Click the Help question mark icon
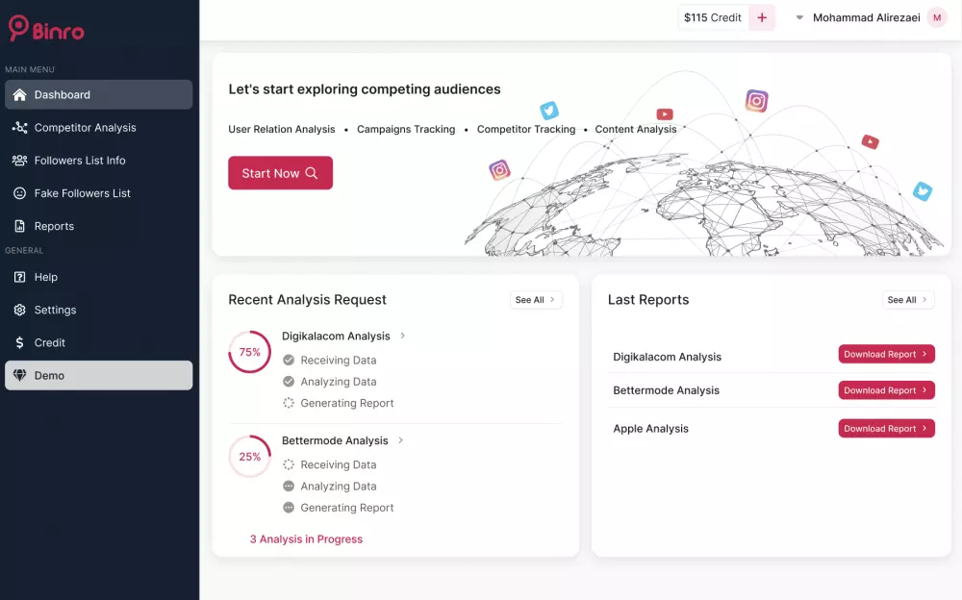Screen dimensions: 962x600 (19, 277)
